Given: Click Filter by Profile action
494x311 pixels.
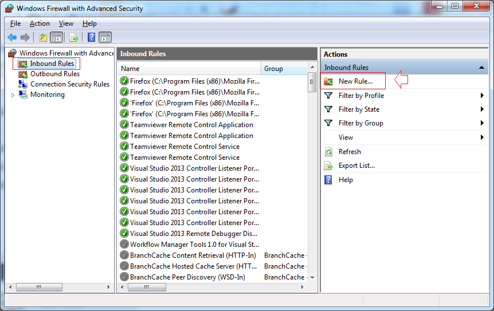Looking at the screenshot, I should 361,96.
